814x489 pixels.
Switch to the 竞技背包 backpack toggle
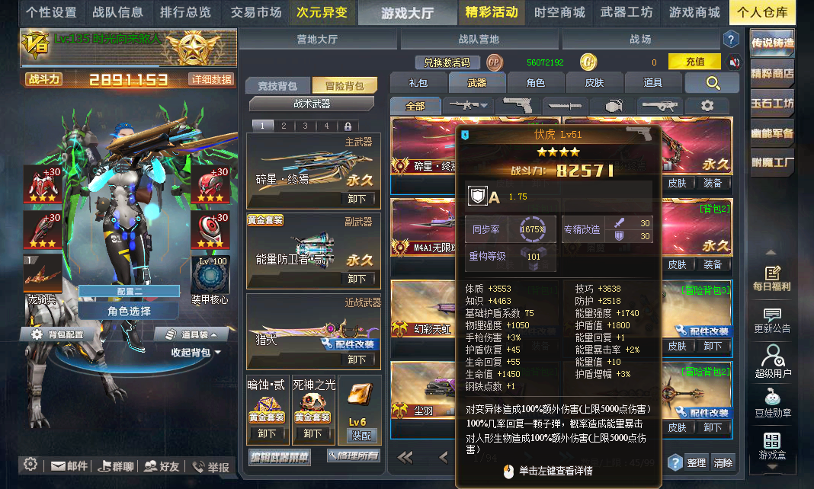[x=277, y=85]
